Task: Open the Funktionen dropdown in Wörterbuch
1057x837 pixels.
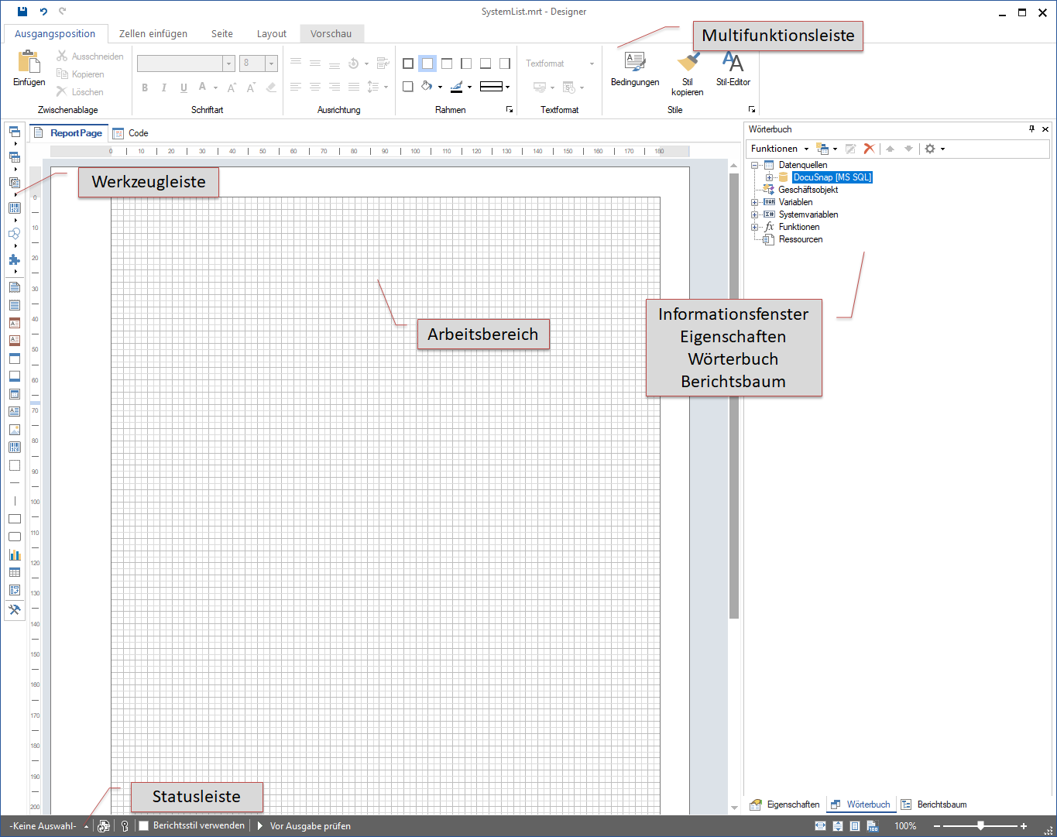Action: coord(780,149)
